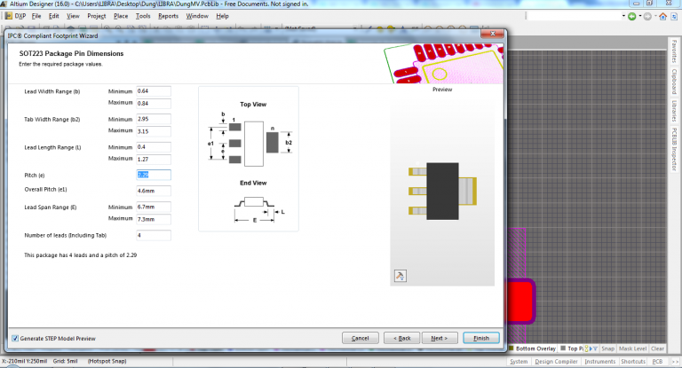The image size is (682, 368).
Task: Click the DXP system menu icon
Action: [17, 16]
